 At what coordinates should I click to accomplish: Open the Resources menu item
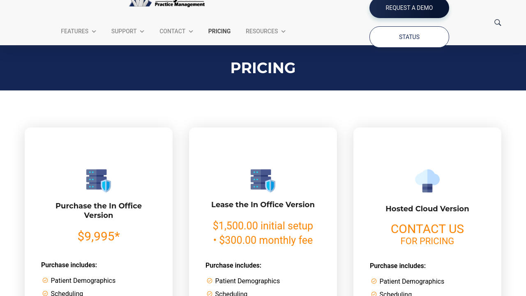pyautogui.click(x=262, y=31)
